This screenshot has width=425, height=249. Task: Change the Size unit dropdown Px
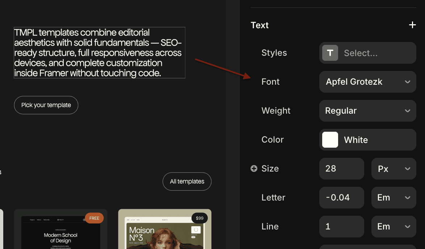point(394,169)
